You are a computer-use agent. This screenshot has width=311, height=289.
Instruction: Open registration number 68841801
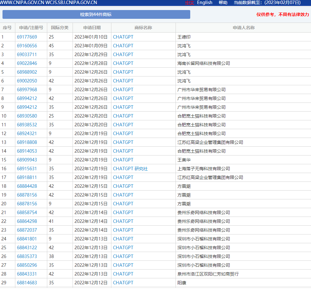[27, 239]
